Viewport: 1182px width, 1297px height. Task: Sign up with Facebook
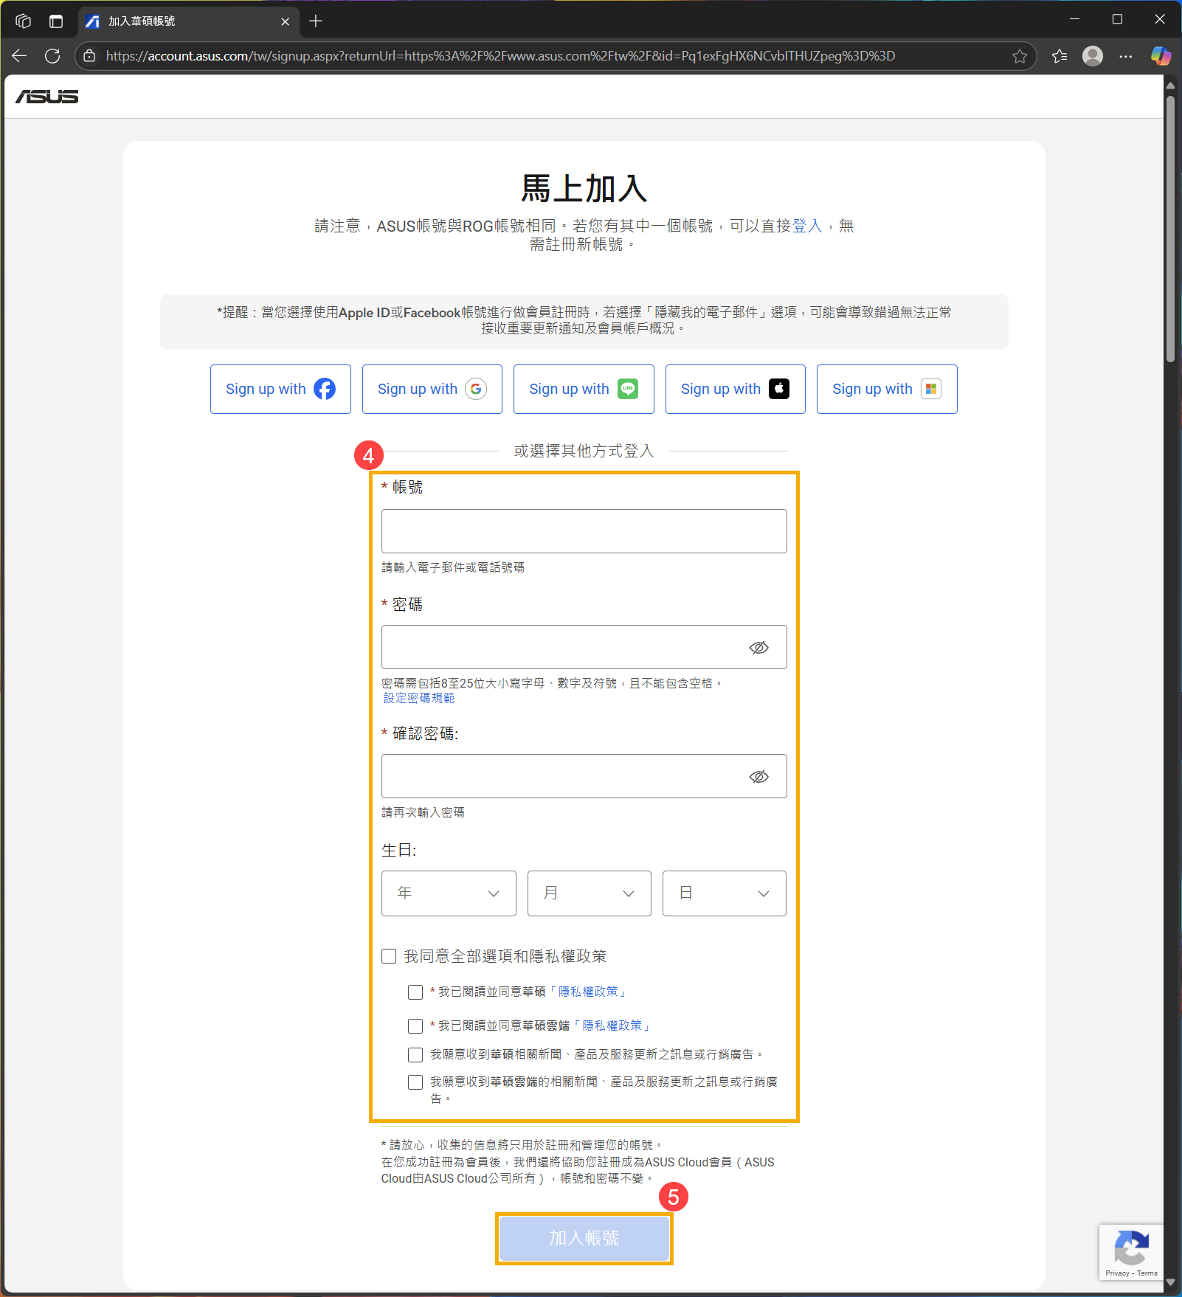(x=280, y=389)
